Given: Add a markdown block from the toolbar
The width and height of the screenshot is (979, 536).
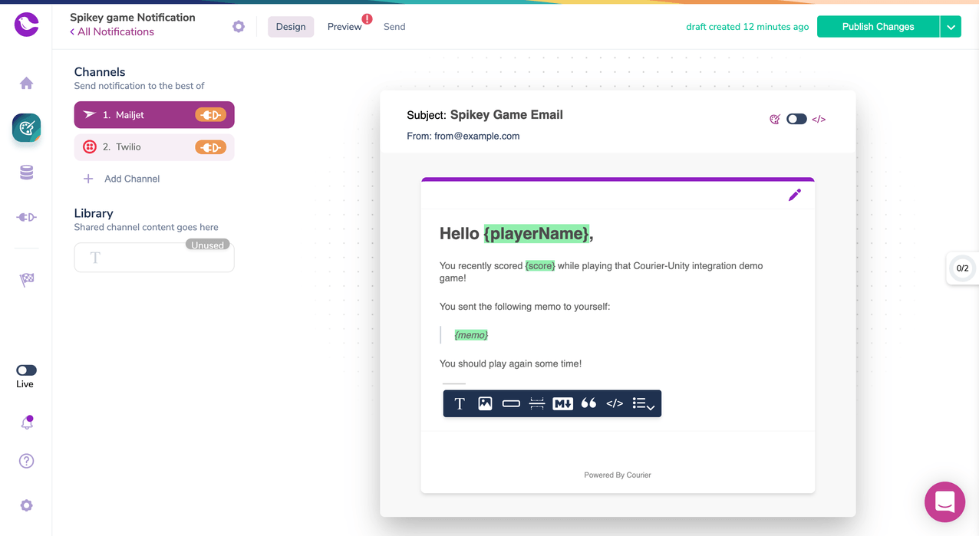Looking at the screenshot, I should click(562, 403).
